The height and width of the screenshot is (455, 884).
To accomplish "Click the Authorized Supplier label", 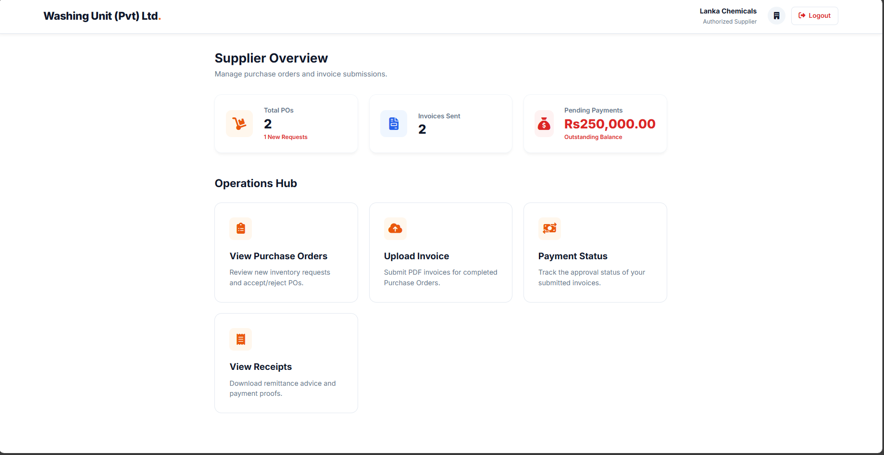I will [x=730, y=22].
